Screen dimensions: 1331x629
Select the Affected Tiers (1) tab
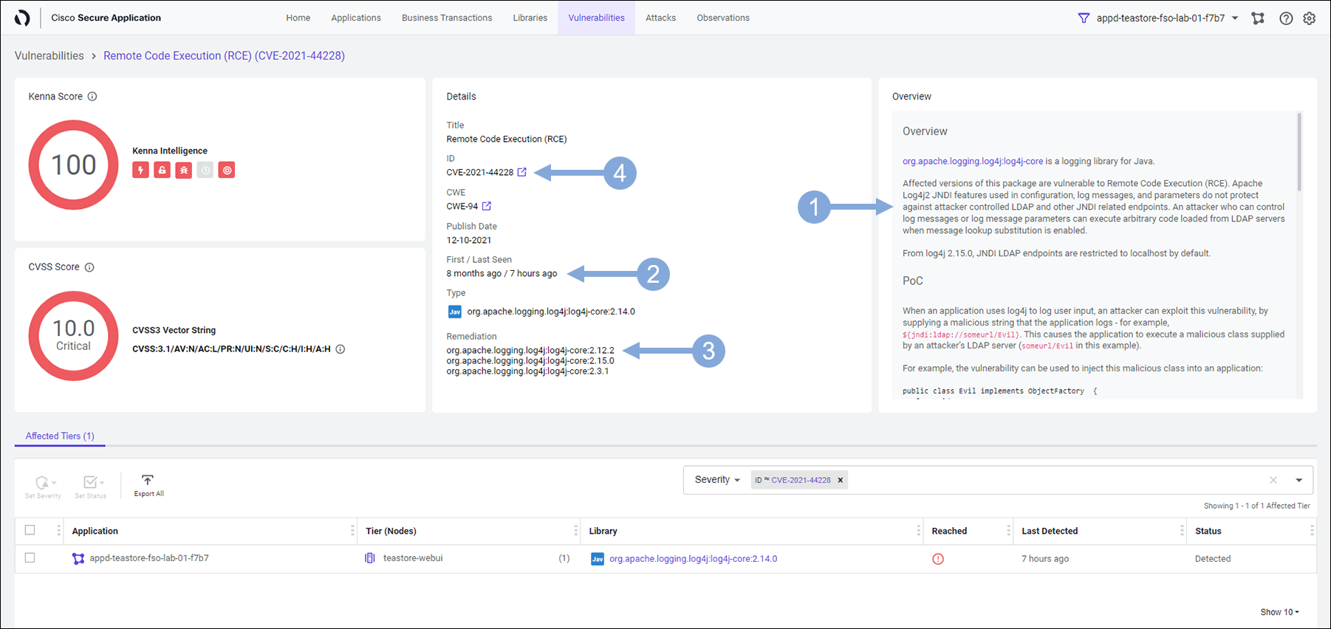click(60, 436)
